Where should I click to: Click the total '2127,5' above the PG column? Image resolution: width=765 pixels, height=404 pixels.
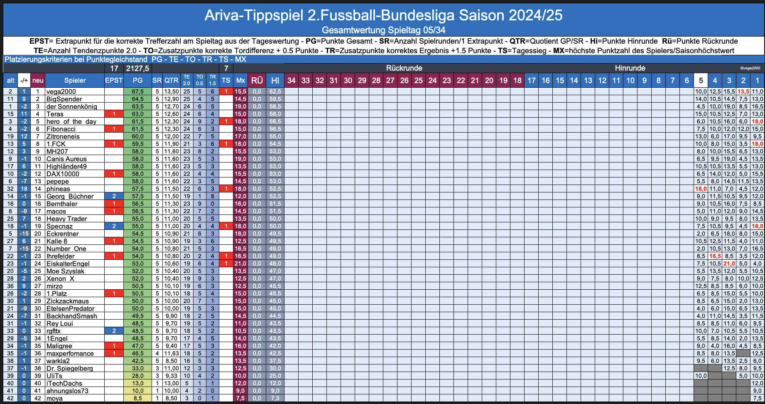pos(137,69)
